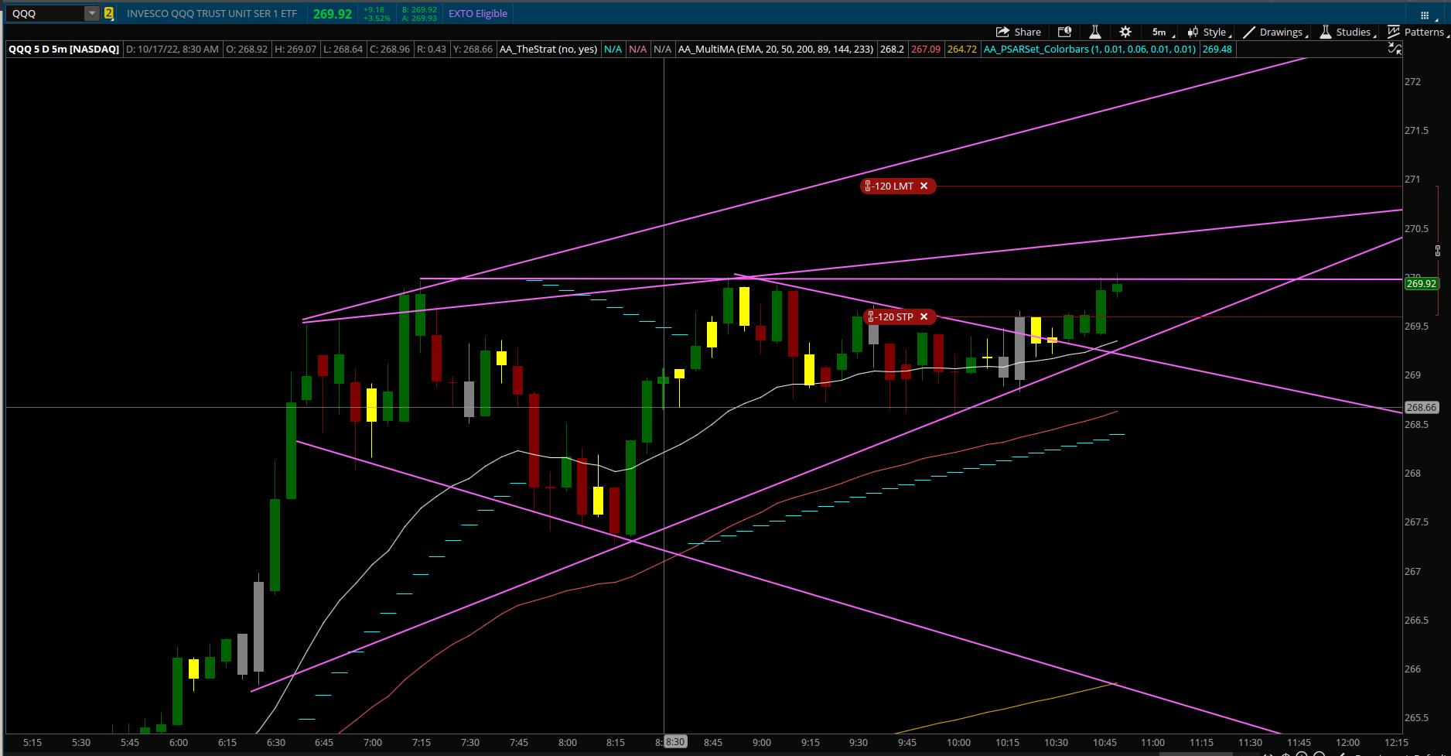Click the orange 264.72 MultiMA value

[962, 49]
